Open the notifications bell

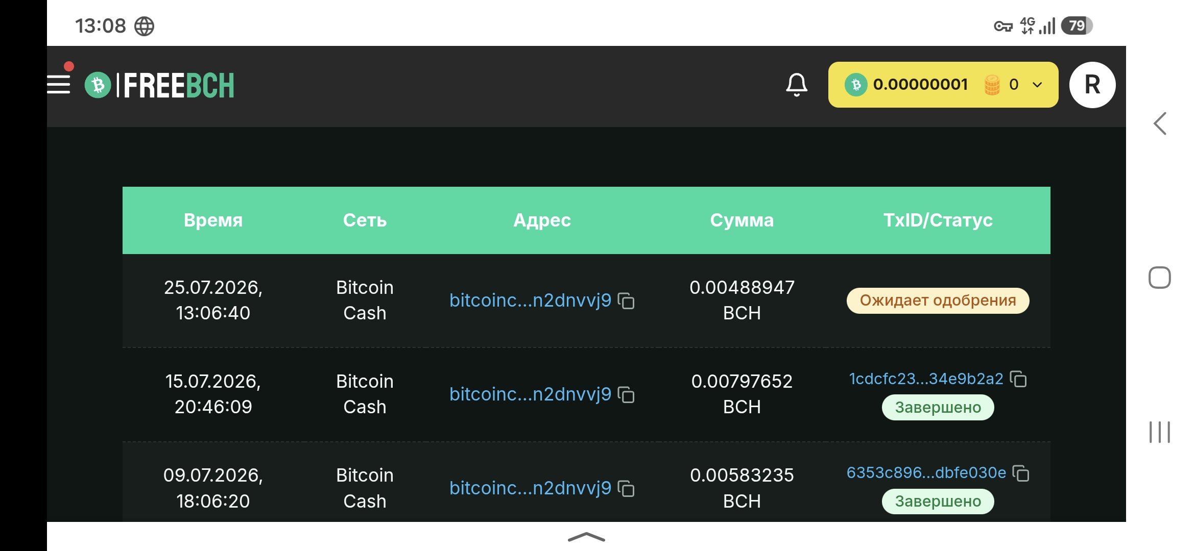tap(796, 85)
